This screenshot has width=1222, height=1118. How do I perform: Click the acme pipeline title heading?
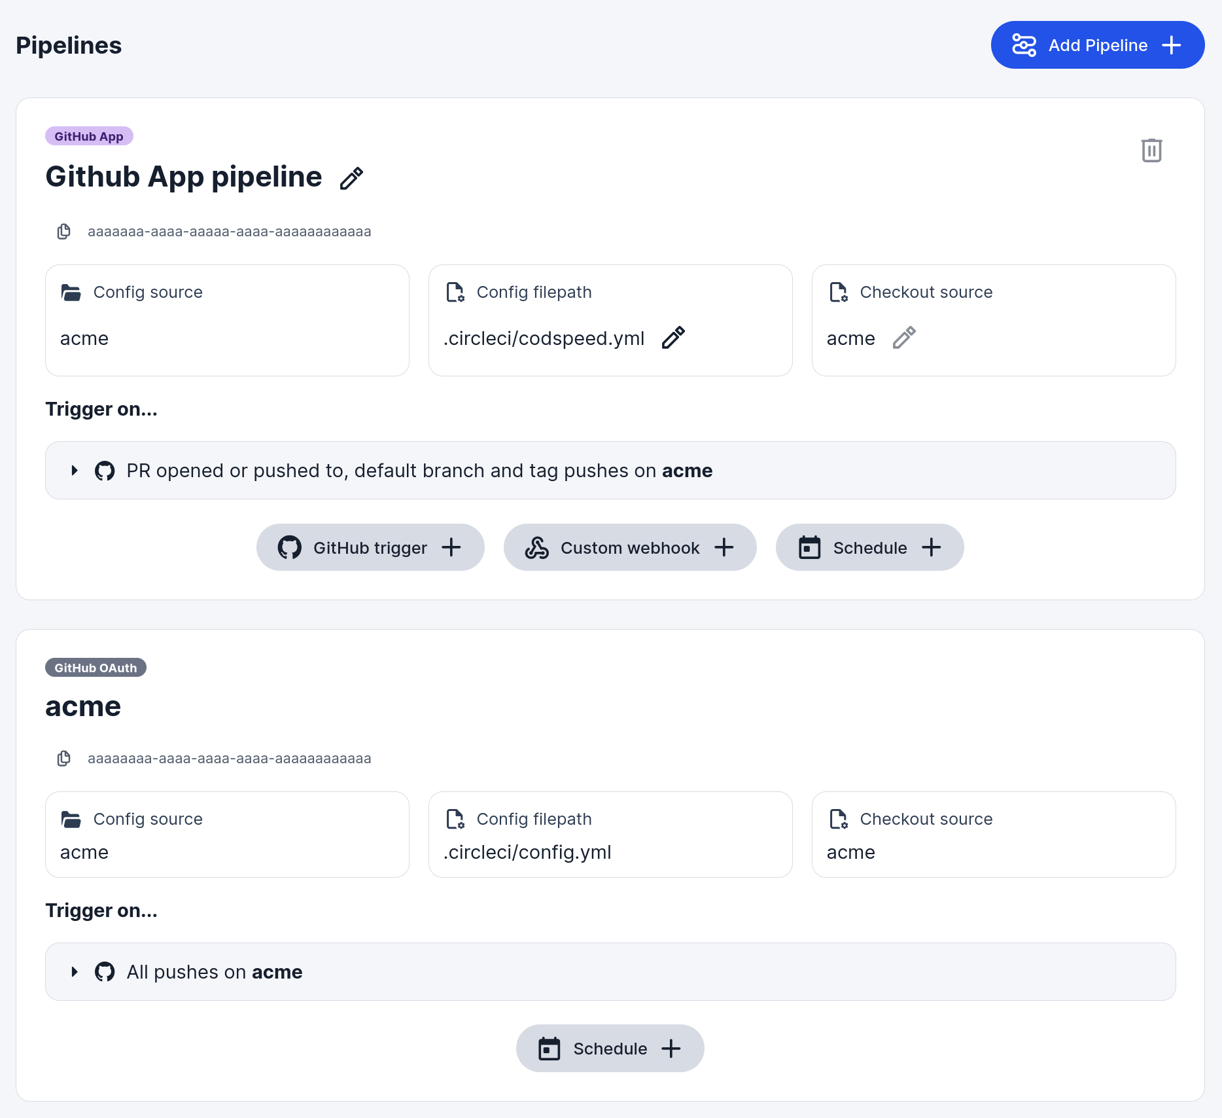click(x=83, y=707)
